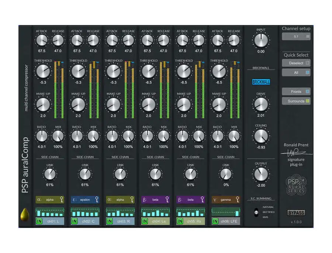This screenshot has width=332, height=253.
Task: Click the key icon on gamma group
Action: (x=237, y=200)
